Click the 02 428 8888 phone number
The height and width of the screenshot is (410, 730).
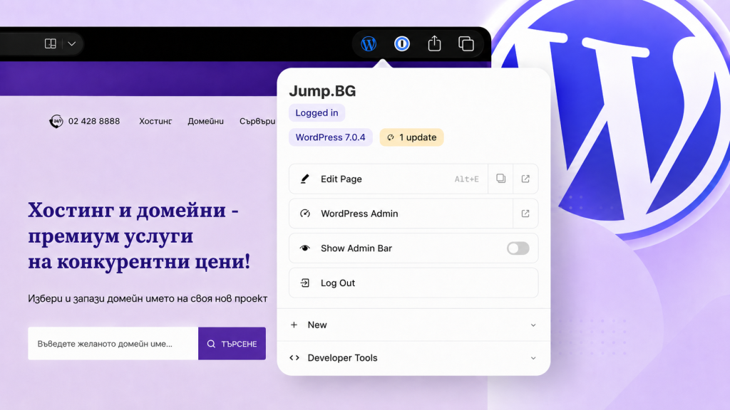point(94,121)
